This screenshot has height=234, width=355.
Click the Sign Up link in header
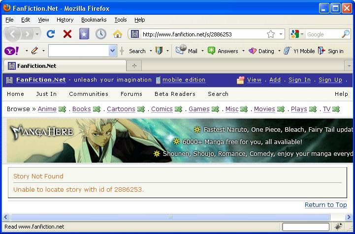point(330,80)
